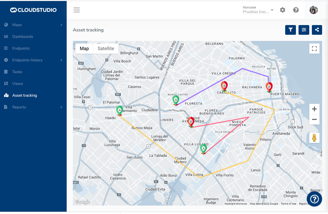Toggle fullscreen map view

click(x=314, y=49)
